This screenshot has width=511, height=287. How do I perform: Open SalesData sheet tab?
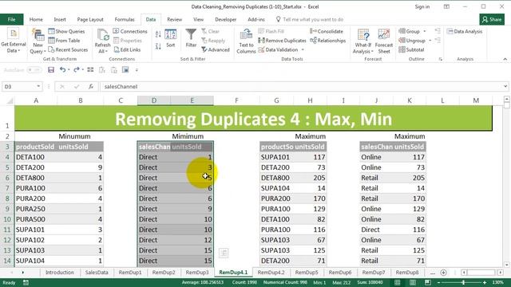(97, 273)
